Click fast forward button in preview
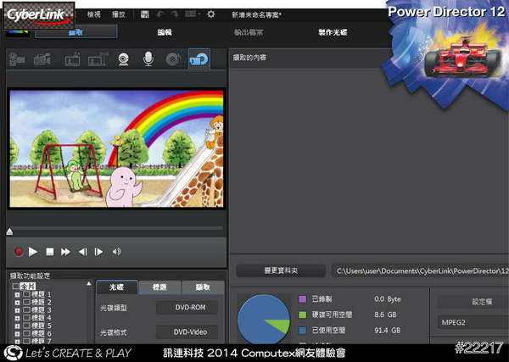This screenshot has width=509, height=362. tap(66, 252)
